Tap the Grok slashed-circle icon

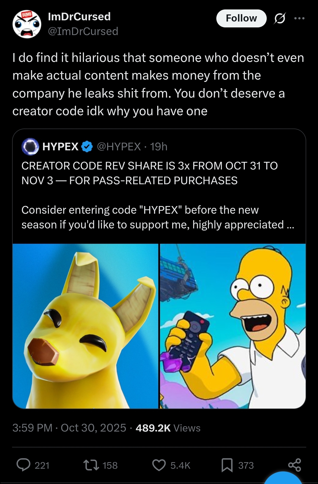click(279, 18)
